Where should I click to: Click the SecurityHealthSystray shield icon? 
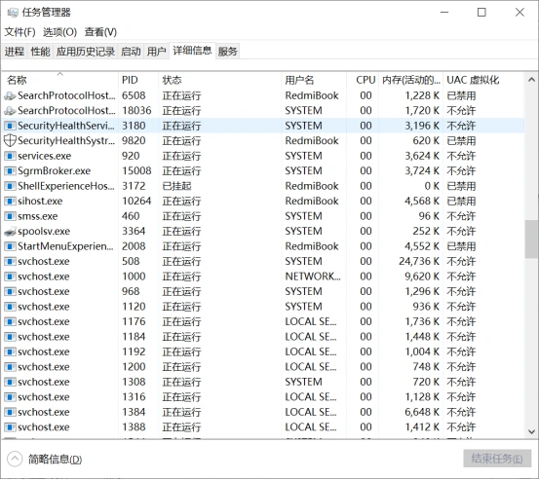(10, 141)
